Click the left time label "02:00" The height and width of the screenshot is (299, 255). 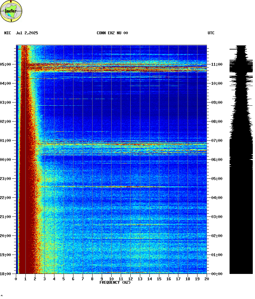point(5,122)
